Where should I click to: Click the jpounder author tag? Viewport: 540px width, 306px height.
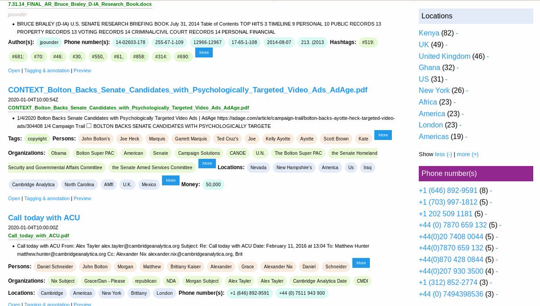49,42
